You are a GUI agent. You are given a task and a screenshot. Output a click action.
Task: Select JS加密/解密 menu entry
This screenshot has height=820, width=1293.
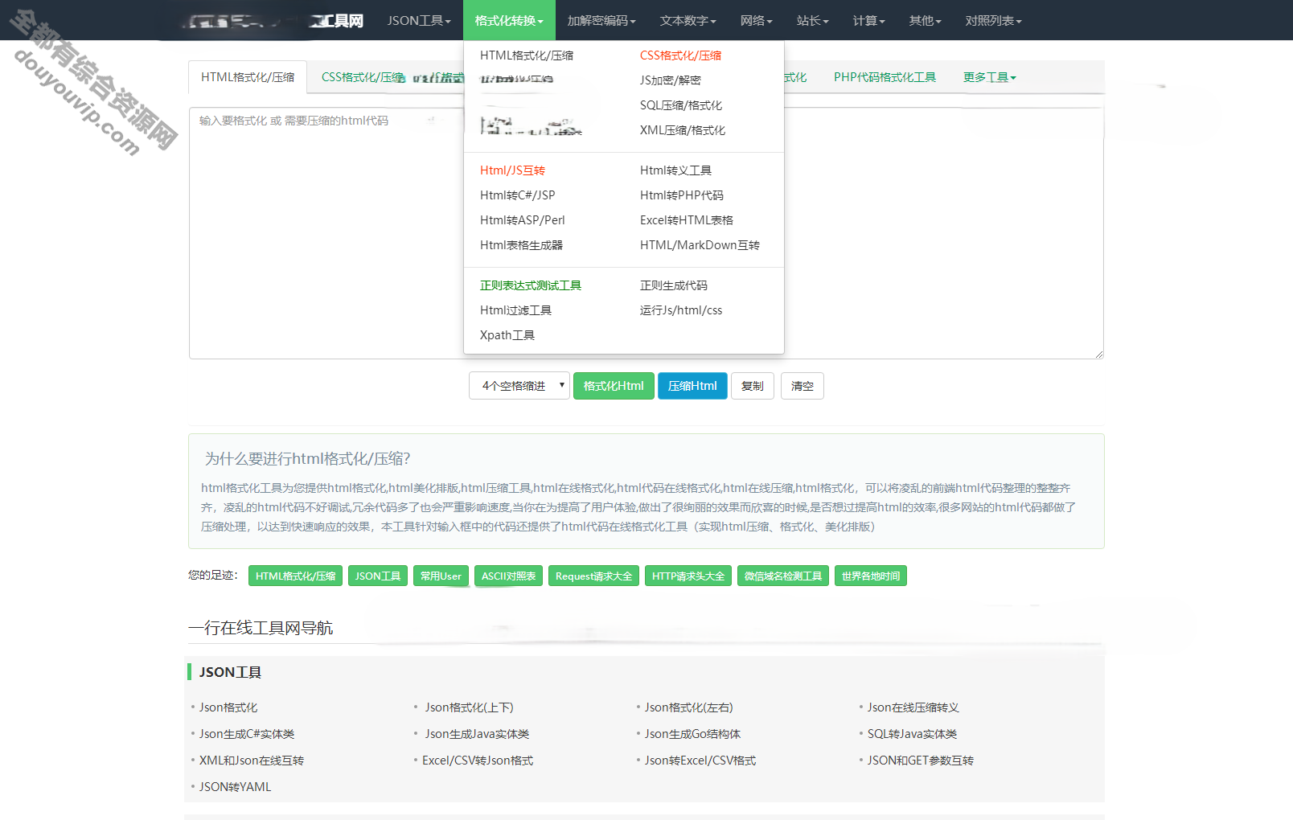671,80
